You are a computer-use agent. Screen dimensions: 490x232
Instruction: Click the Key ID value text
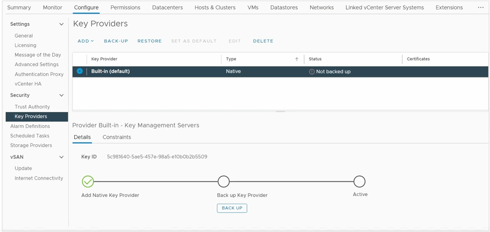pyautogui.click(x=157, y=156)
